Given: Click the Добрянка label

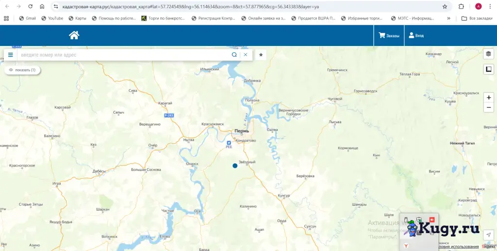Looking at the screenshot, I should (252, 81).
